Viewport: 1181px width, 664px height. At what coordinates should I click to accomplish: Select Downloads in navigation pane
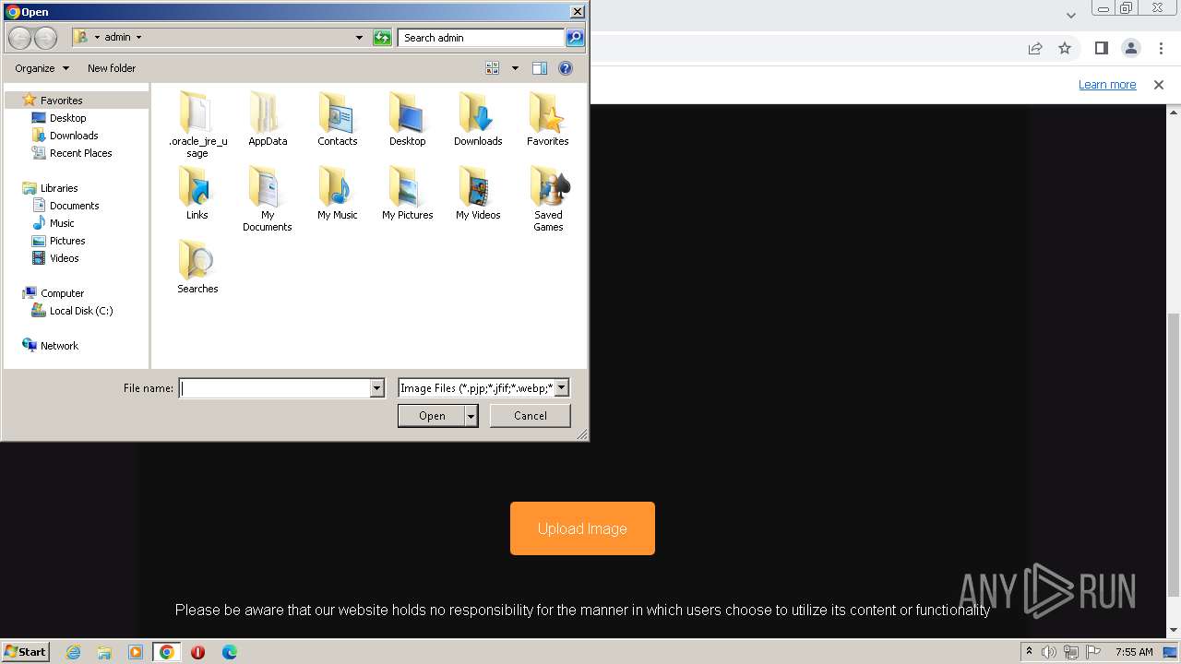tap(74, 136)
